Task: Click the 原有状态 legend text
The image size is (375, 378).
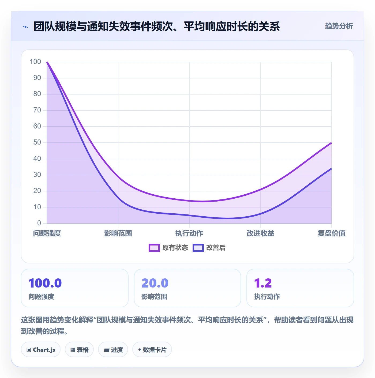Action: click(175, 248)
